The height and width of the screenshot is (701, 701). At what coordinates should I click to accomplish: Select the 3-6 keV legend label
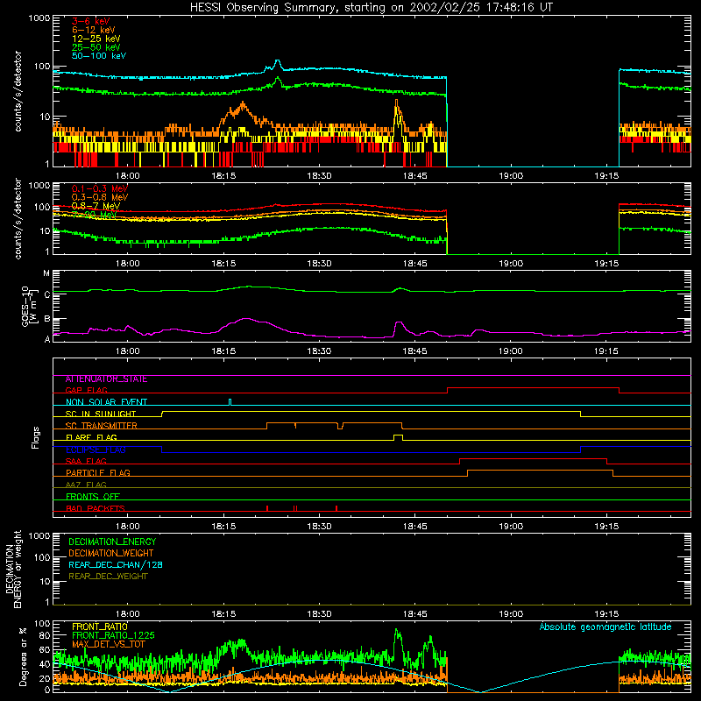(x=90, y=21)
